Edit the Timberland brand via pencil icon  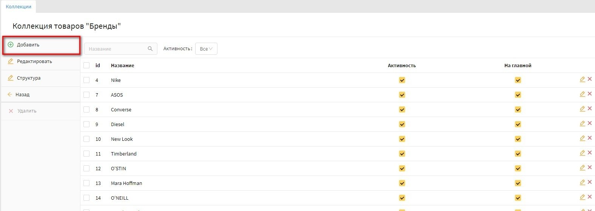[582, 153]
